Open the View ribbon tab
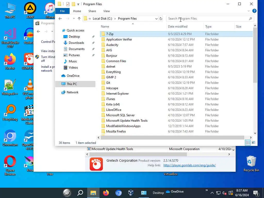264x198 pixels. (x=106, y=11)
